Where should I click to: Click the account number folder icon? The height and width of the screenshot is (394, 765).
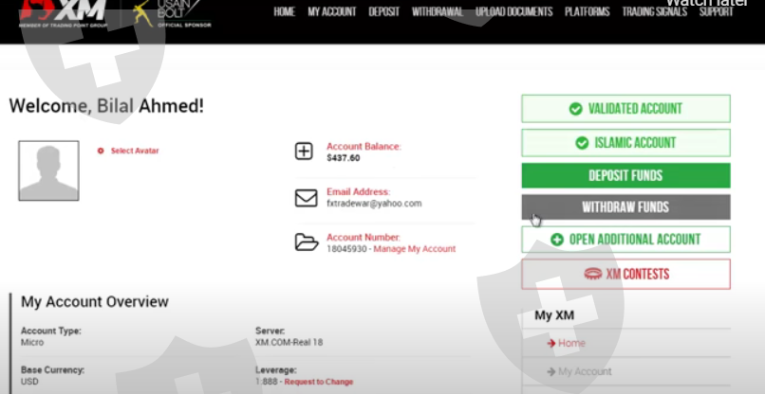point(307,242)
